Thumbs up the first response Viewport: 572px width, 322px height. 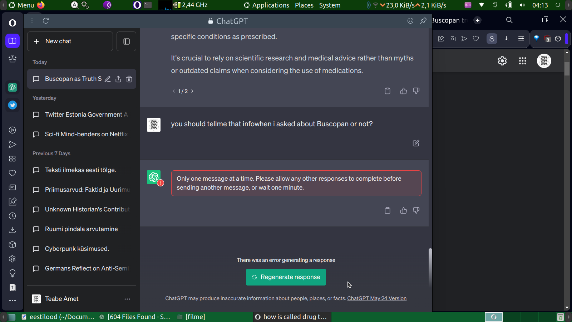(x=404, y=91)
